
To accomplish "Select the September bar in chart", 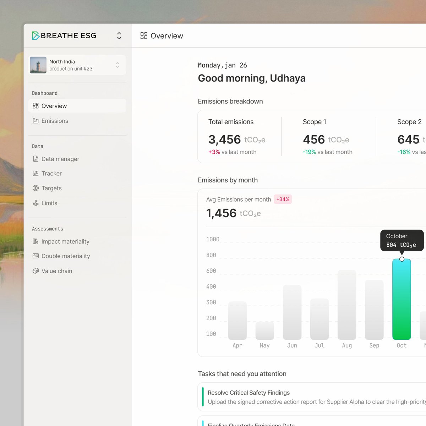I will (374, 310).
